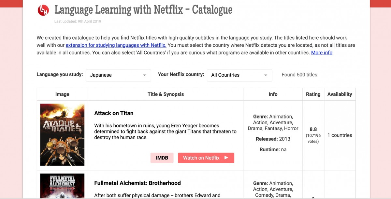Follow the More info link
391x199 pixels.
pos(322,53)
